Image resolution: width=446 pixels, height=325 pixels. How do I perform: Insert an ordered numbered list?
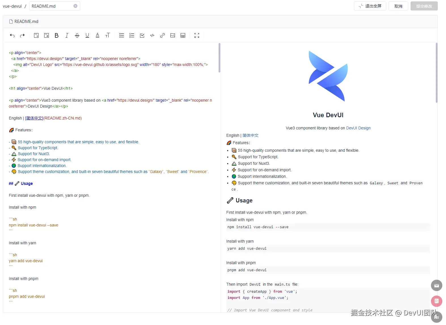tap(132, 35)
